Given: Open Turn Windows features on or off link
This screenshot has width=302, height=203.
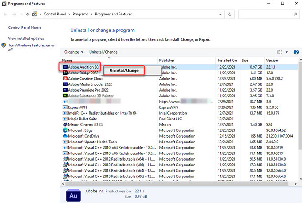Looking at the screenshot, I should click(31, 48).
